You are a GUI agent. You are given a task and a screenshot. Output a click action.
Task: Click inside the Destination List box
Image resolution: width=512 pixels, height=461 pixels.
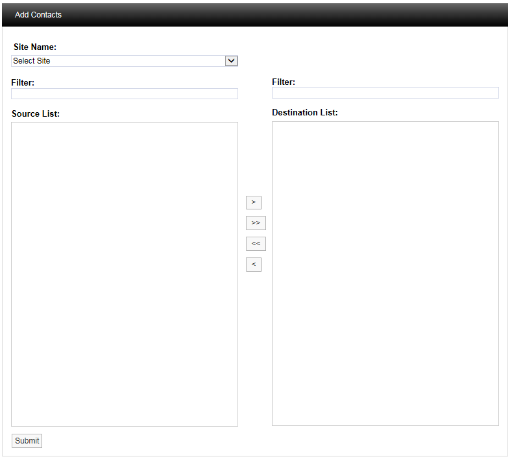click(x=385, y=273)
